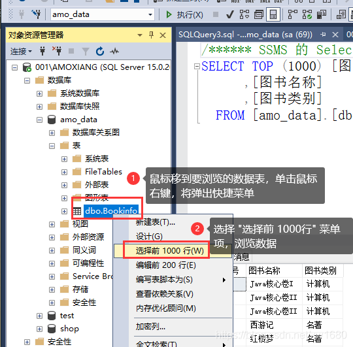The width and height of the screenshot is (353, 347).
Task: Collapse the 数据库 folder
Action: point(27,80)
